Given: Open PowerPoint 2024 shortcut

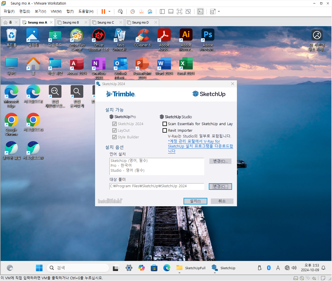Looking at the screenshot, I should point(142,68).
